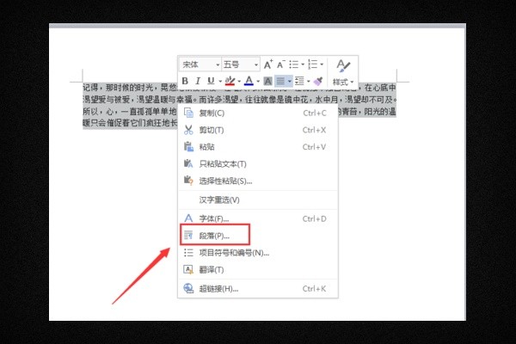The height and width of the screenshot is (344, 516).
Task: Toggle character shading gray A icon
Action: pos(267,81)
